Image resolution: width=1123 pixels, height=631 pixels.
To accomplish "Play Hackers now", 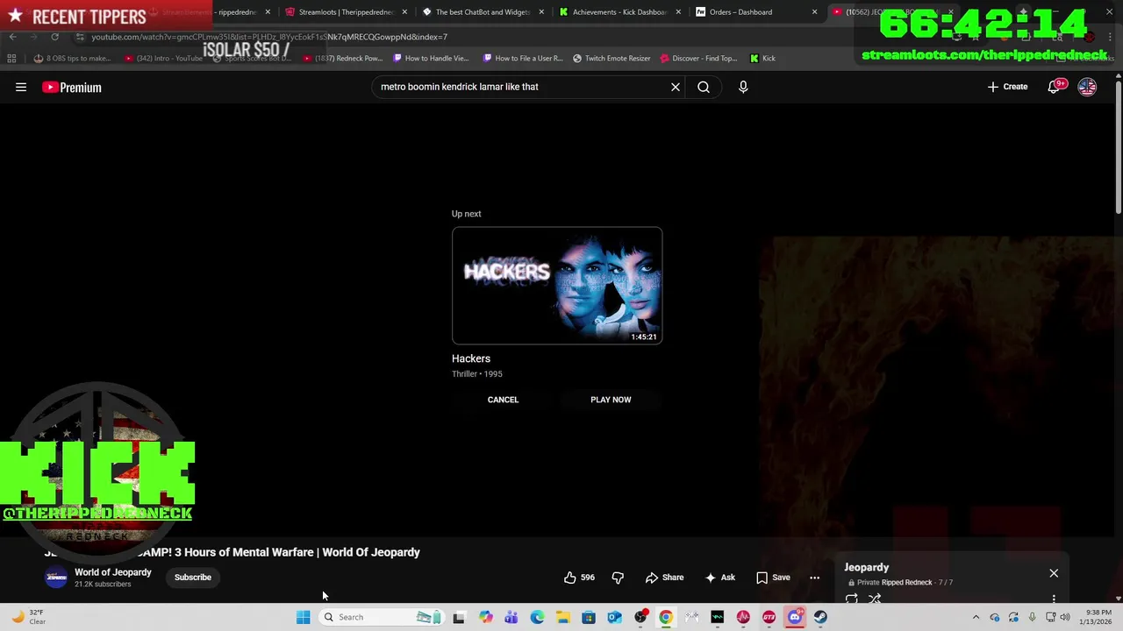I will tap(611, 400).
